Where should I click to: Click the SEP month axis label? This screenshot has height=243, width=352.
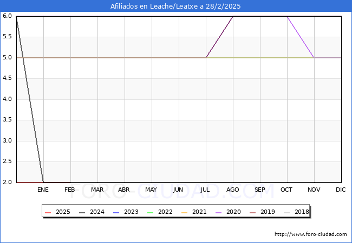(x=260, y=190)
